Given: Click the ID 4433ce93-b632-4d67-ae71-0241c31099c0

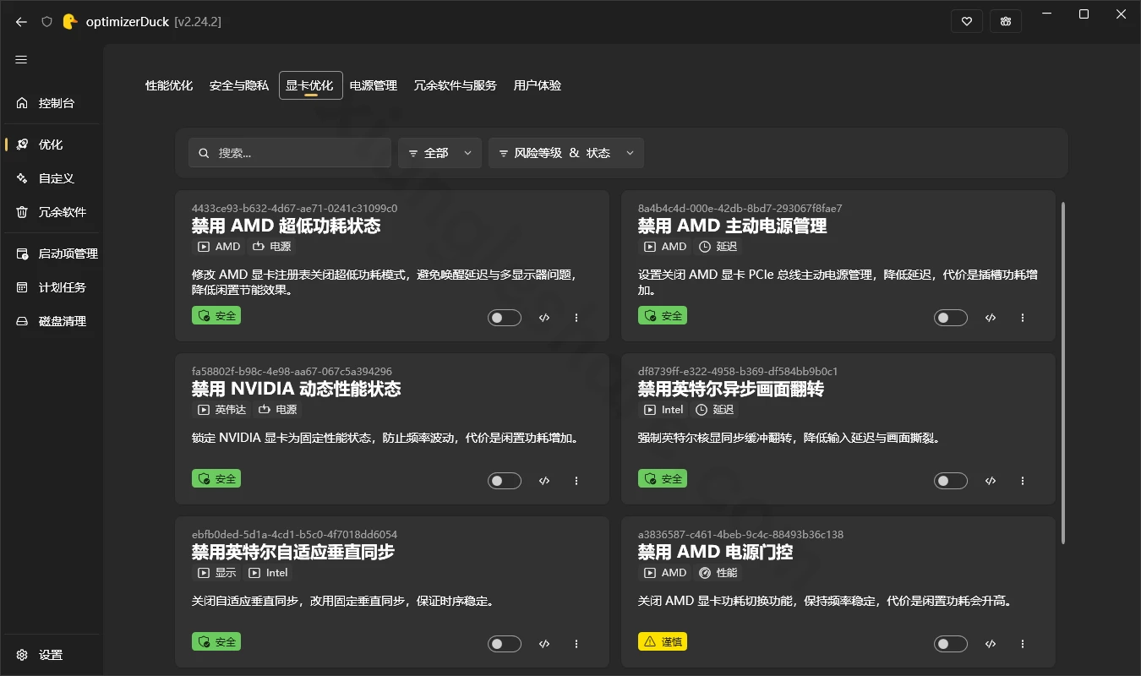Looking at the screenshot, I should 294,208.
